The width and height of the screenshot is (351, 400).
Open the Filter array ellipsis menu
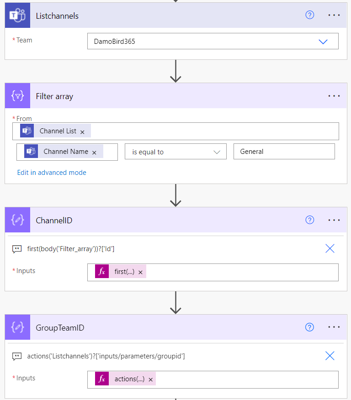click(334, 96)
